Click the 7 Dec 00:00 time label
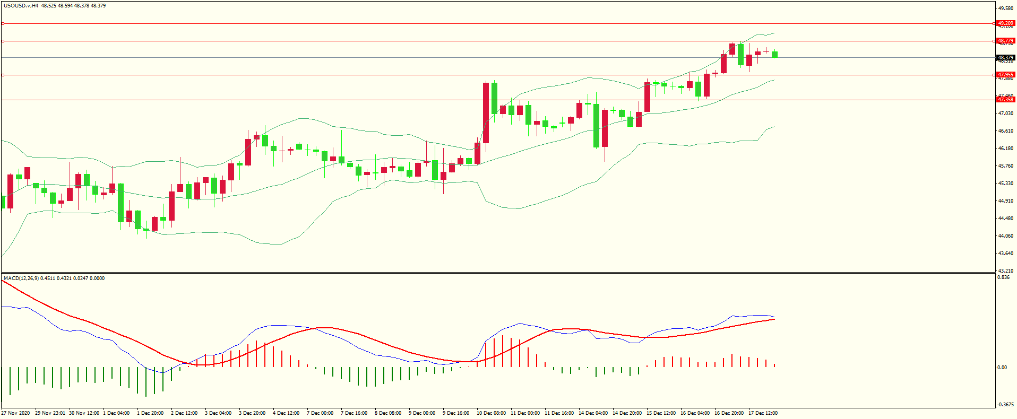The width and height of the screenshot is (1017, 419). coord(320,413)
